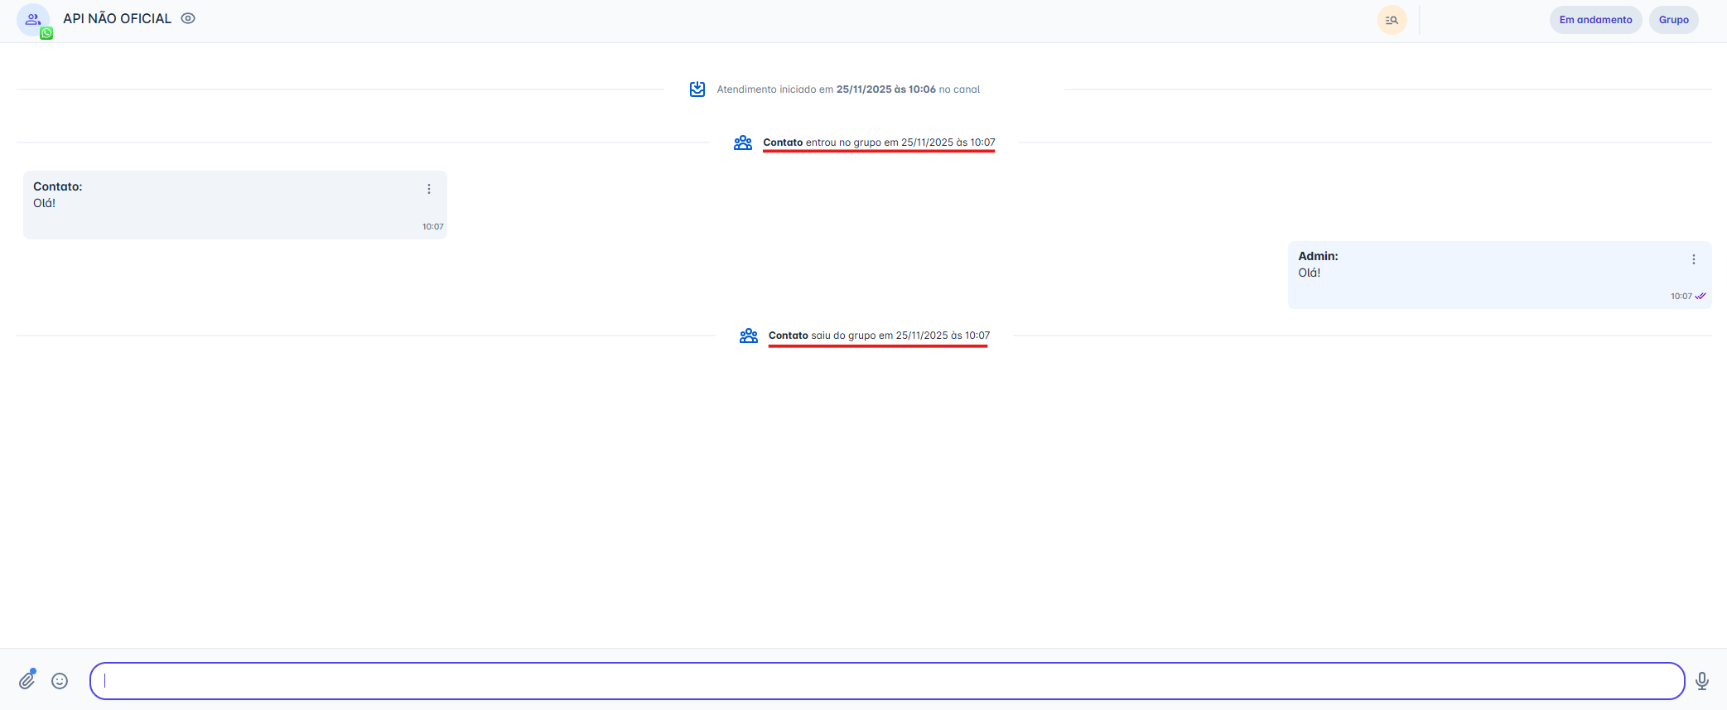The height and width of the screenshot is (710, 1727).
Task: Attach a file with the paperclip icon
Action: click(x=27, y=680)
